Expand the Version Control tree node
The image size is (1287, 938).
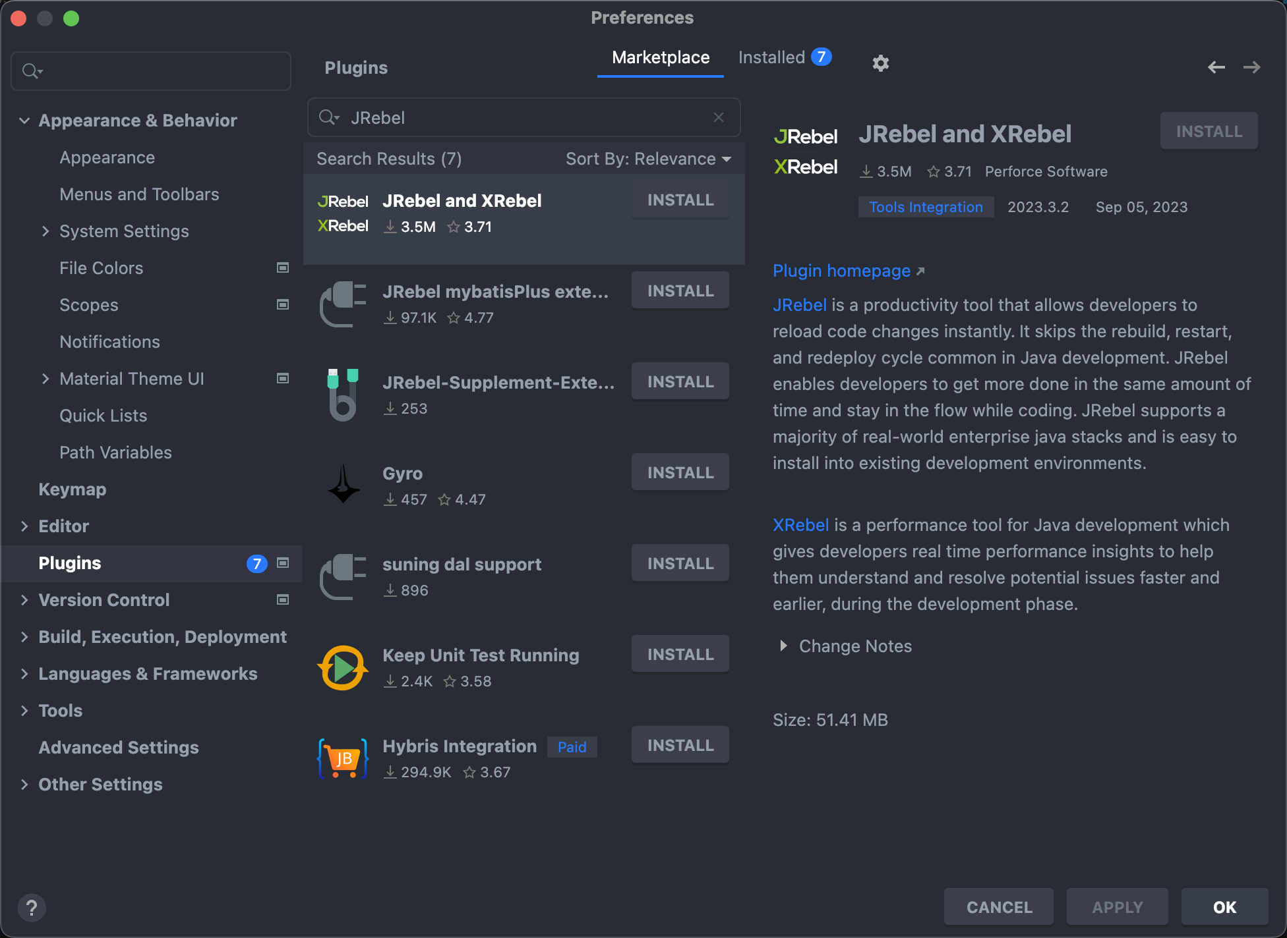(24, 600)
